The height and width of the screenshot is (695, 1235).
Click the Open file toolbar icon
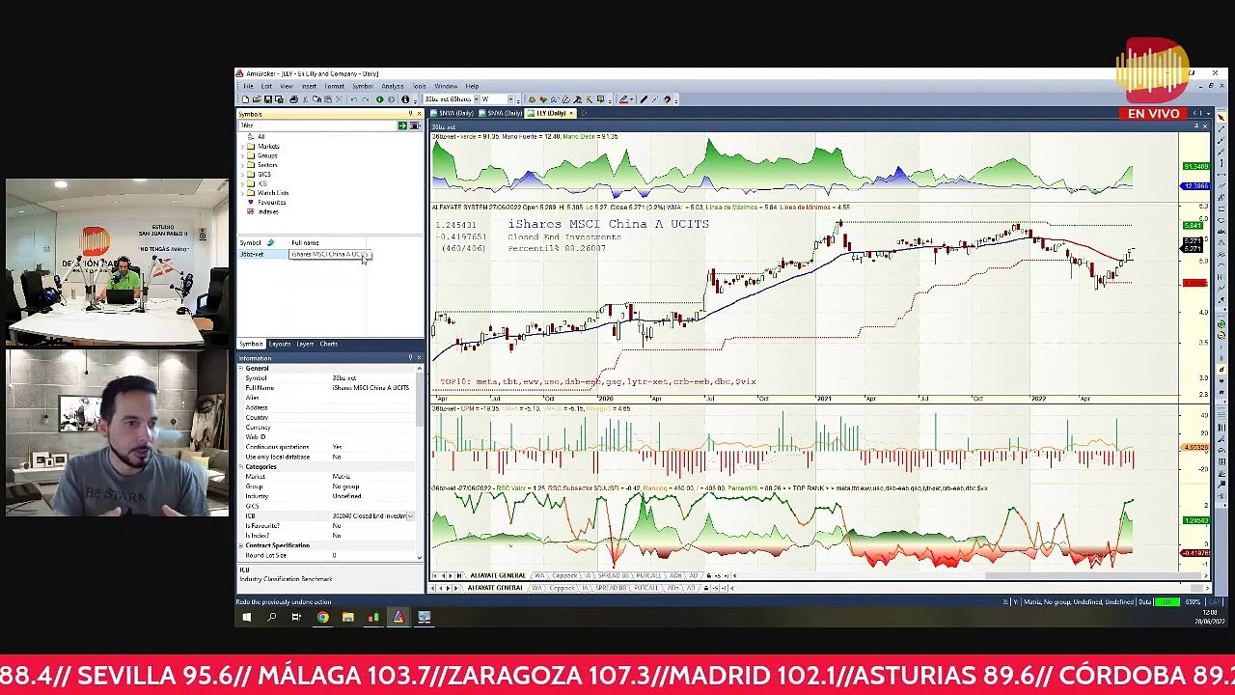[257, 99]
